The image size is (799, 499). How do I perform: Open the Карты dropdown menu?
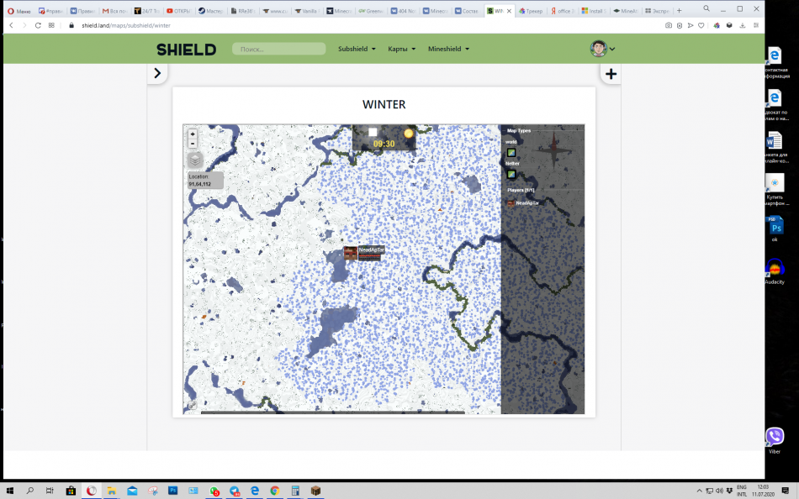pyautogui.click(x=401, y=49)
